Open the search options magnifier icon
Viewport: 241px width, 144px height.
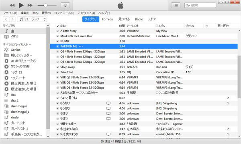point(188,5)
